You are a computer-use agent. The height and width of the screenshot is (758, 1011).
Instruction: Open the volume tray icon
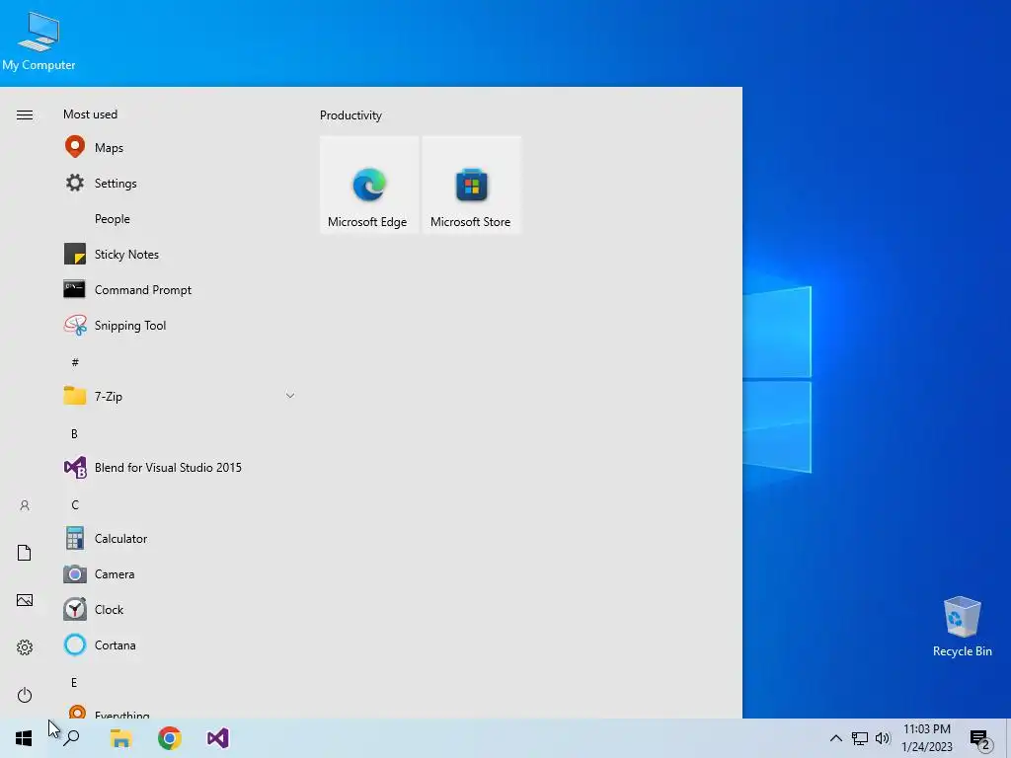(883, 738)
